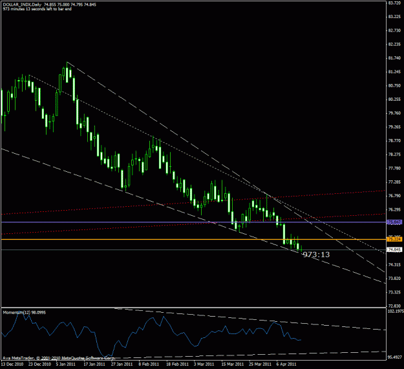Click the 79.265 price axis label
The image size is (404, 369).
pos(394,127)
